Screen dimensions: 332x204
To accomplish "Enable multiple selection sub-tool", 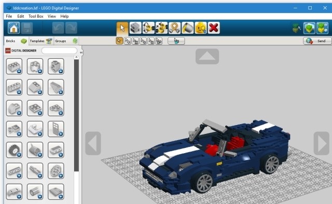I will tap(127, 41).
